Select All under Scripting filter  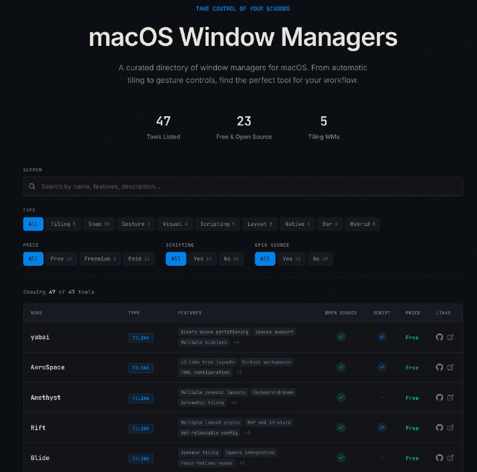[x=176, y=259]
